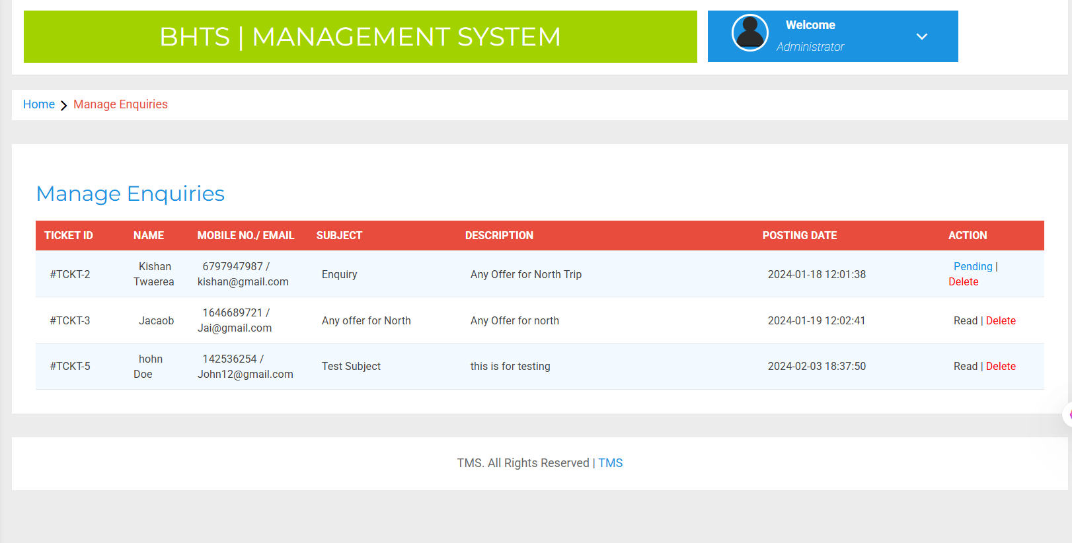Click the name hohn Doe
The image size is (1072, 543).
148,366
